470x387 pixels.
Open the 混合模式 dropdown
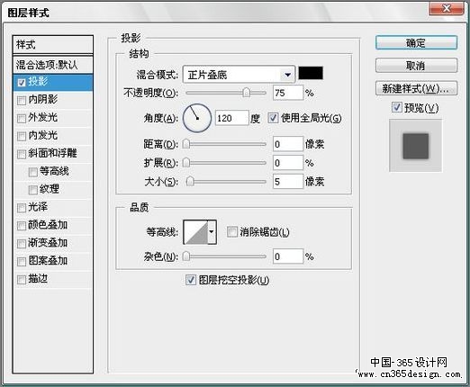(x=239, y=75)
